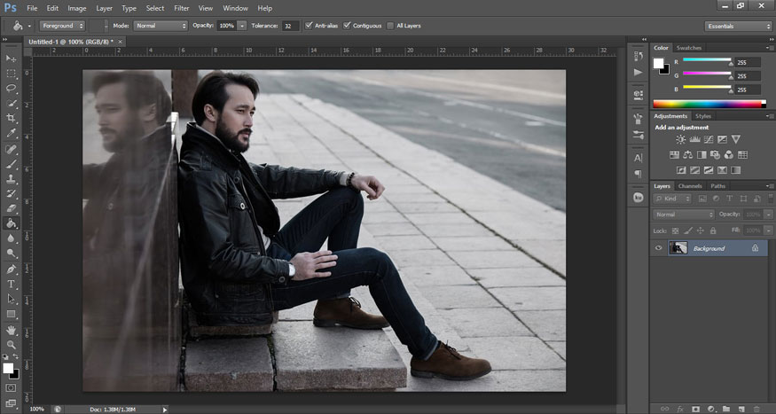Swap foreground and background colors
The height and width of the screenshot is (414, 776).
[16, 356]
